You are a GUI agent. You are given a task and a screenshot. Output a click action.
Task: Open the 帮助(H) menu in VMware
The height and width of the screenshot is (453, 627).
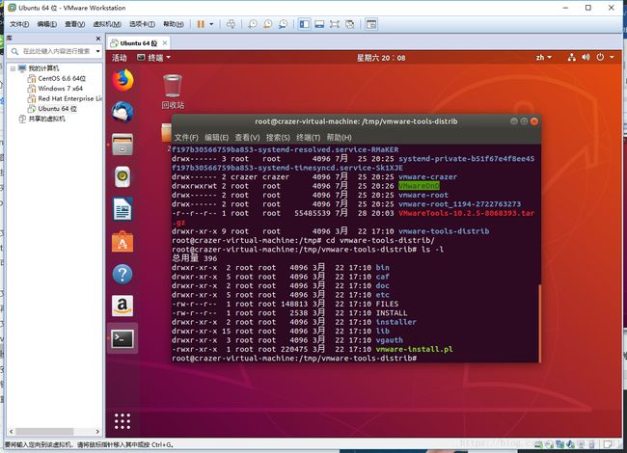(173, 24)
